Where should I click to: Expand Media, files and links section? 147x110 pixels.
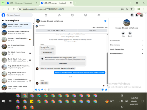click(127, 49)
